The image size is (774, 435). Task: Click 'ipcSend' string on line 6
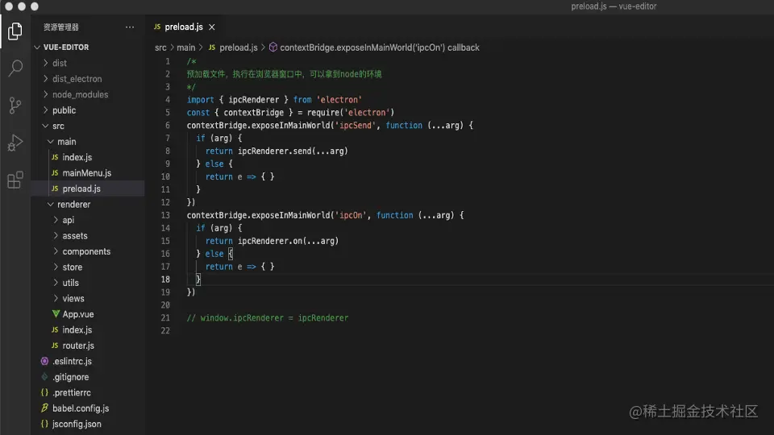click(356, 126)
